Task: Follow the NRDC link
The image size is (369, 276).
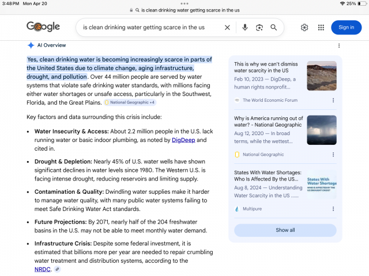Action: tap(42, 269)
